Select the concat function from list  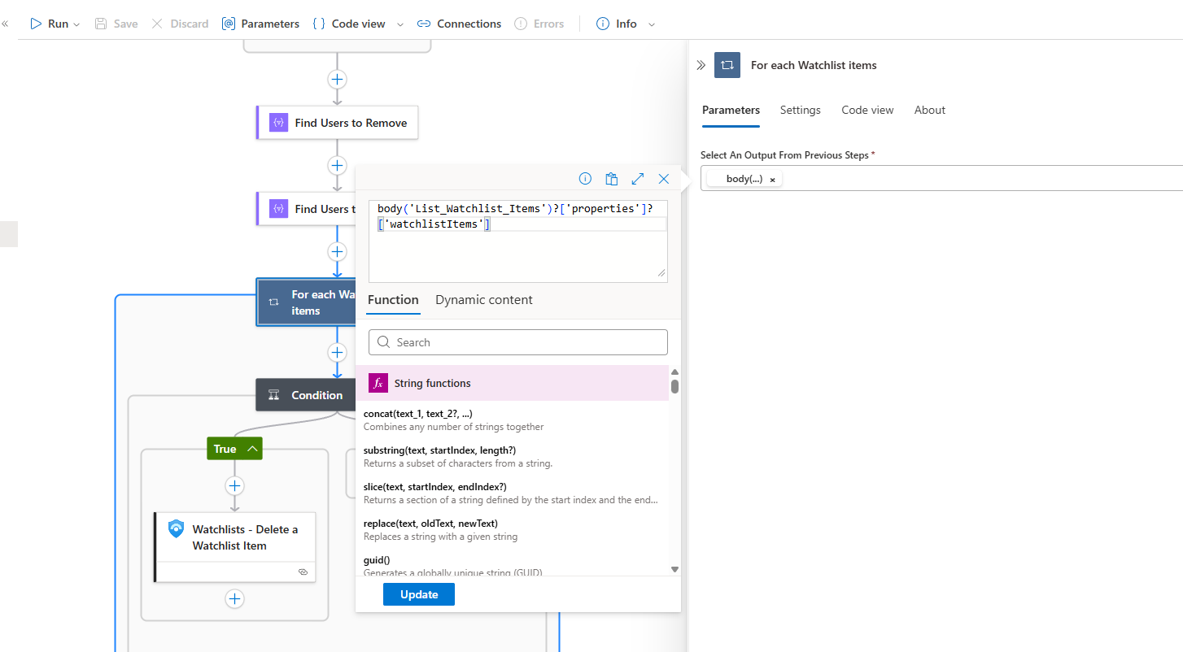tap(419, 414)
